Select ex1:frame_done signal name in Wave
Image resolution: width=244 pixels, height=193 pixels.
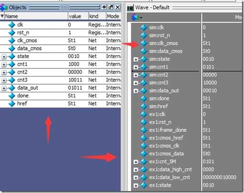[x=168, y=130]
